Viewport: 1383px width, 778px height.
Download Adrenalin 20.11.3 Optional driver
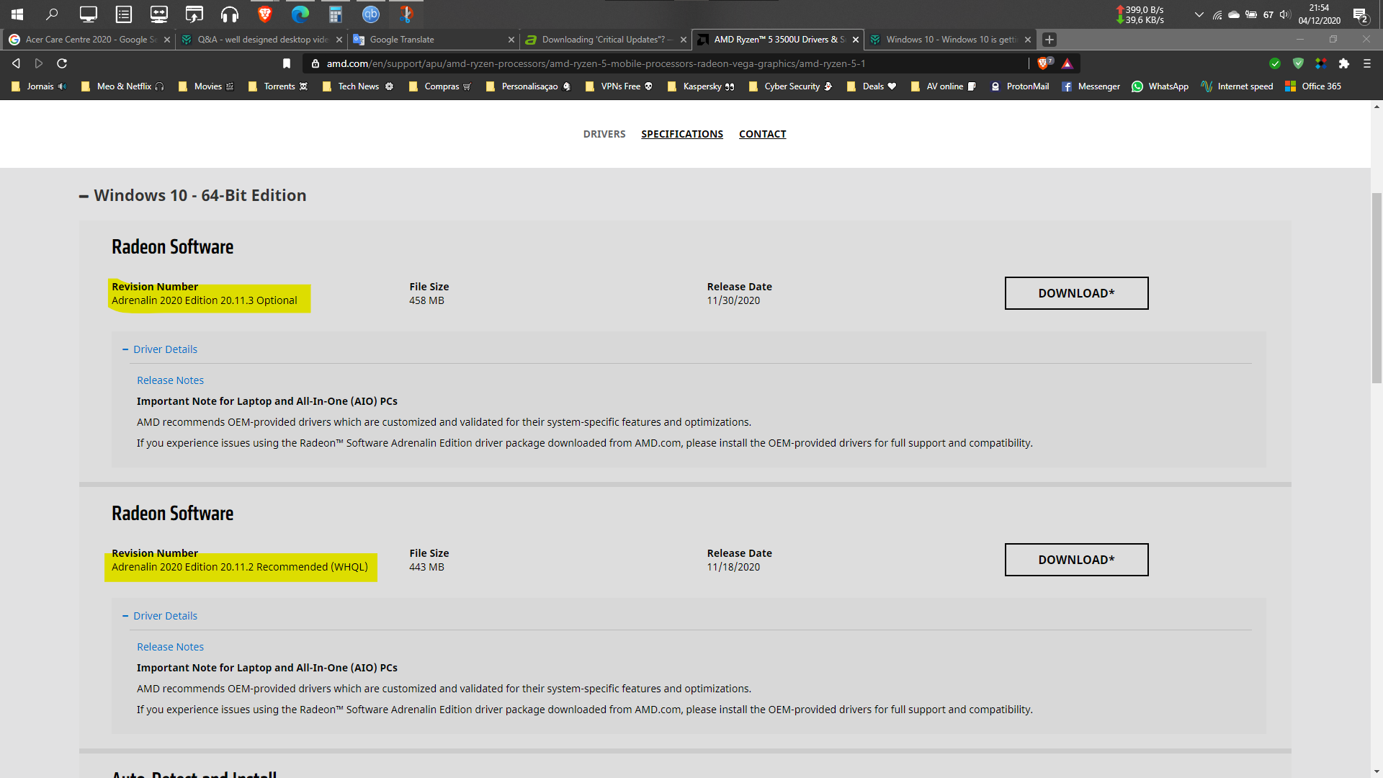[1076, 293]
